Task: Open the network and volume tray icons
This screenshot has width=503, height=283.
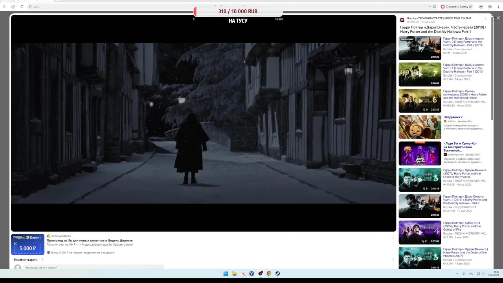Action: click(481, 274)
